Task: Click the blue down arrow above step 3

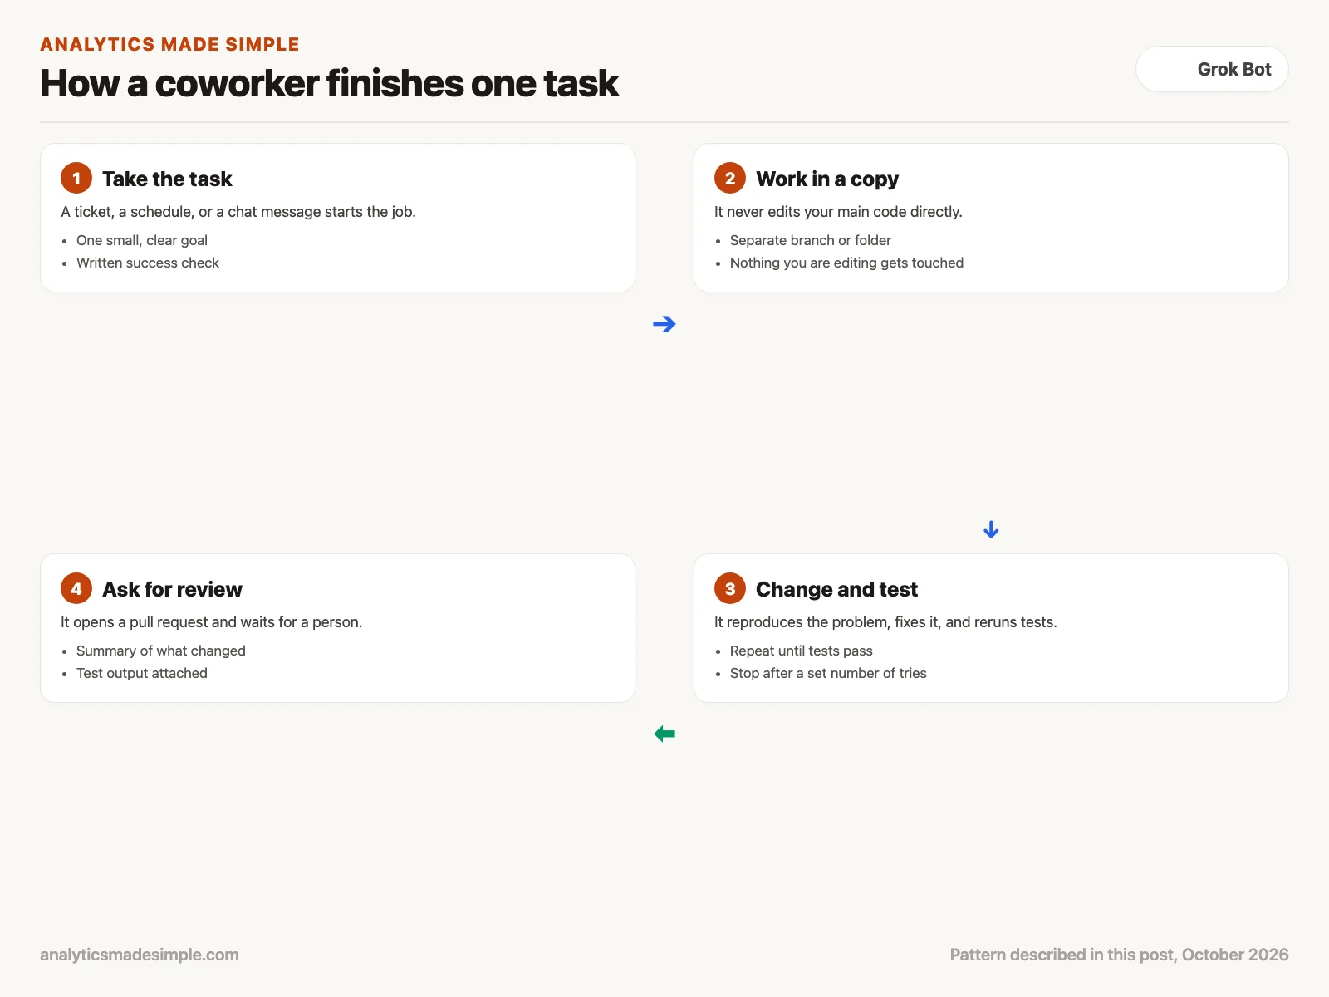Action: coord(991,529)
